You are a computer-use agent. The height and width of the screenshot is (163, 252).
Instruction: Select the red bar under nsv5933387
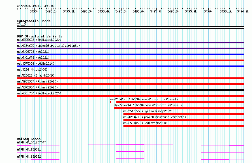click(130, 84)
